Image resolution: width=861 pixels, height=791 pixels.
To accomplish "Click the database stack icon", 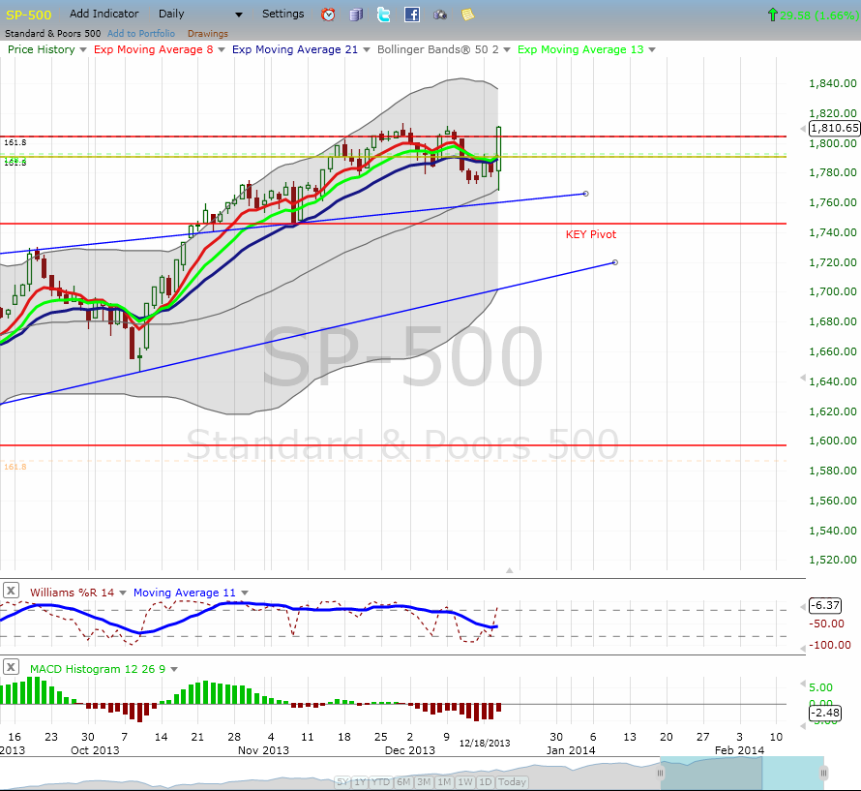I will pyautogui.click(x=356, y=15).
